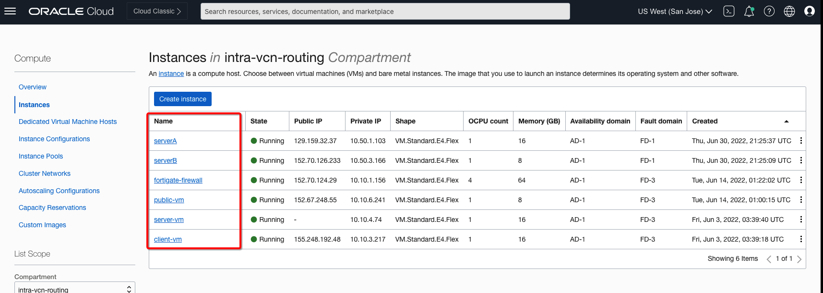
Task: Open Dedicated Virtual Machine Hosts
Action: tap(68, 122)
